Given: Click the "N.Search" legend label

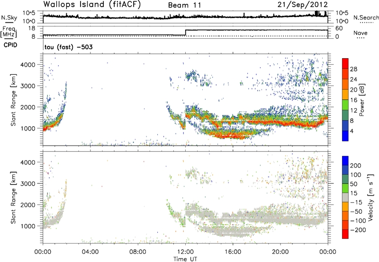Looking at the screenshot, I should point(366,17).
